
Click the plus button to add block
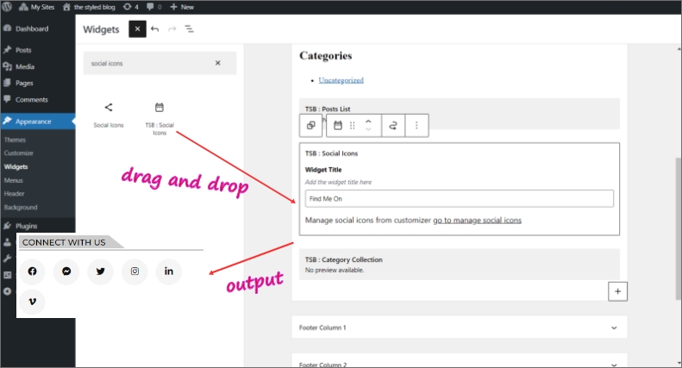click(x=617, y=291)
